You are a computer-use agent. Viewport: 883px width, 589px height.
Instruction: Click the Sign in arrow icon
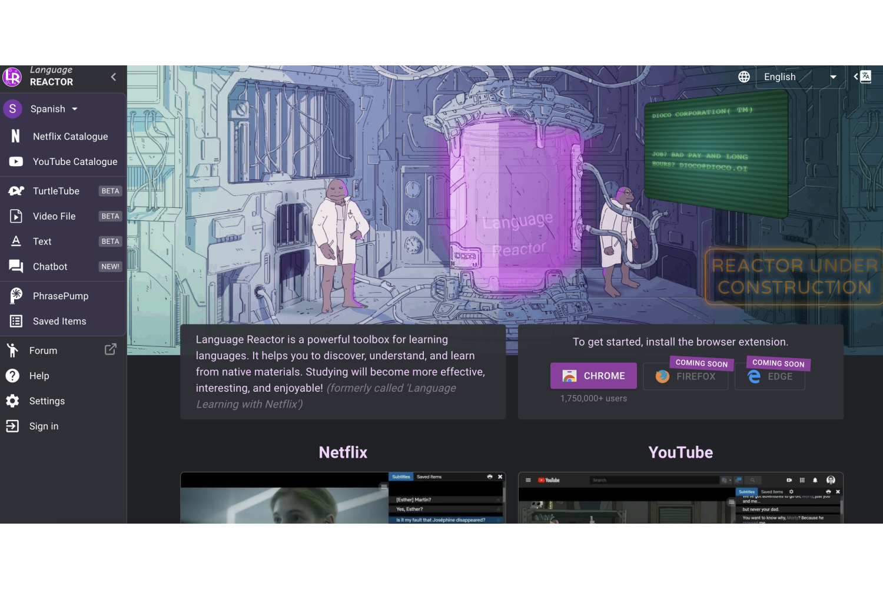pyautogui.click(x=12, y=426)
